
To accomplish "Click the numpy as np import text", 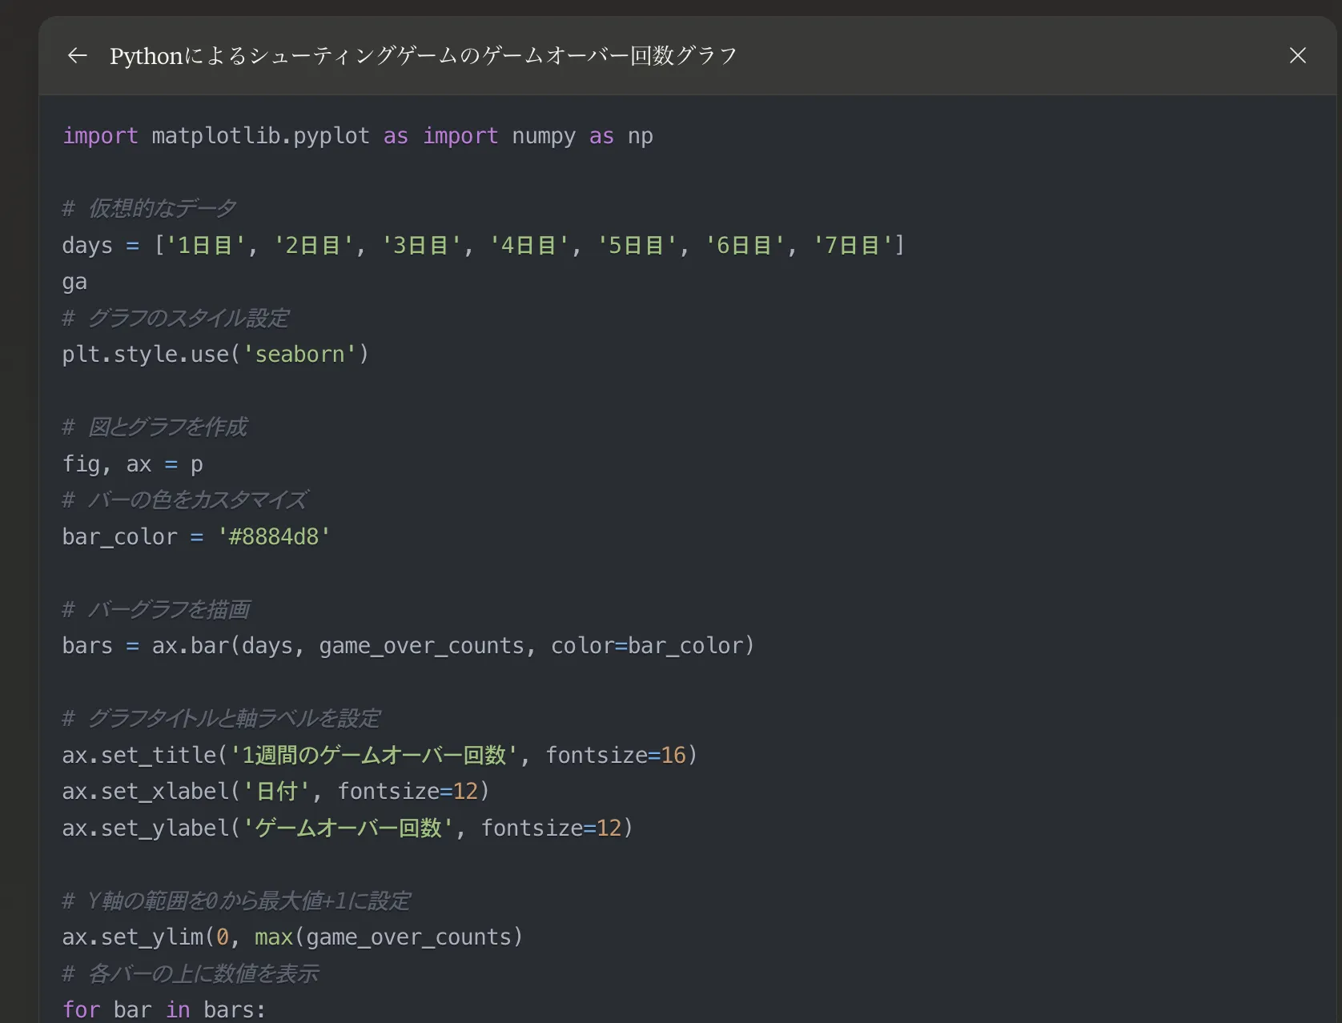I will pos(537,135).
